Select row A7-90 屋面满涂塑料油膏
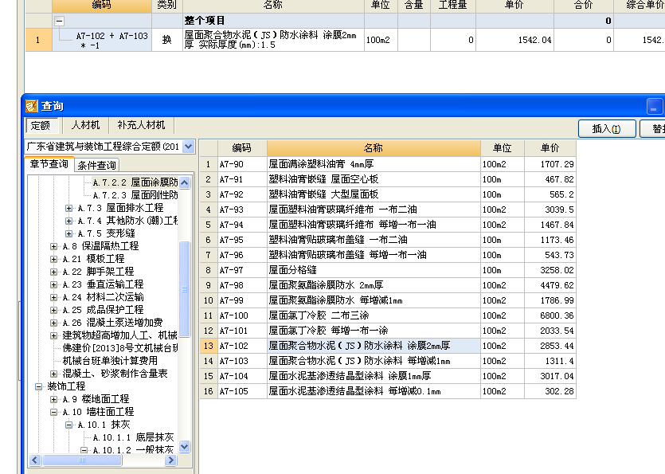 [388, 164]
